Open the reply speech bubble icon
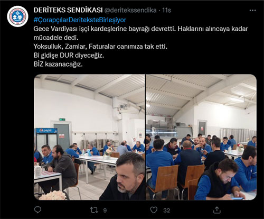 click(37, 210)
